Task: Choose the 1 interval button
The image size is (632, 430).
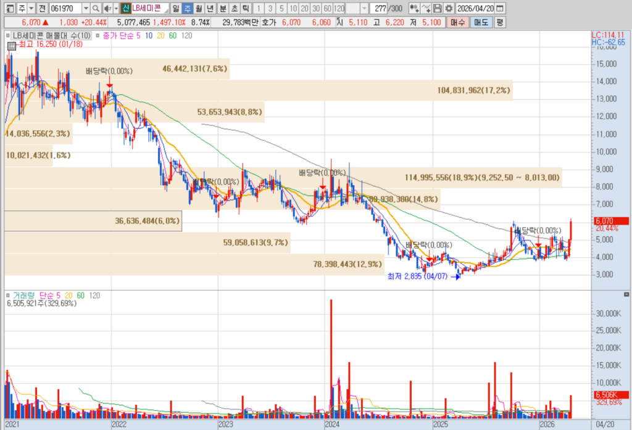Action: tap(259, 8)
